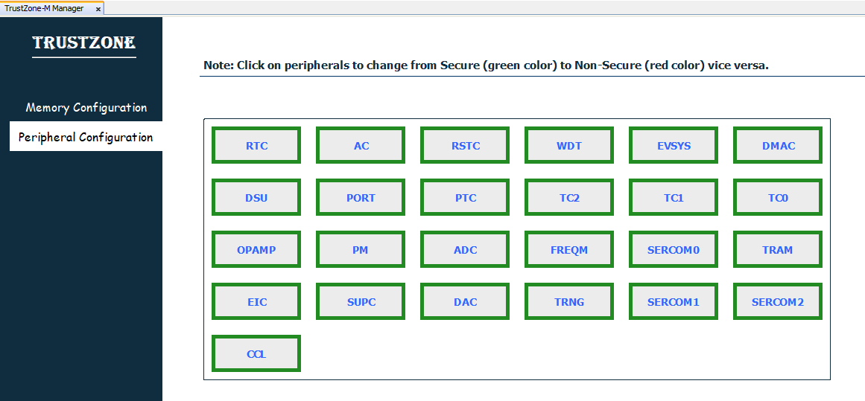This screenshot has width=865, height=401.
Task: Click the FREQM peripheral box
Action: pos(569,250)
